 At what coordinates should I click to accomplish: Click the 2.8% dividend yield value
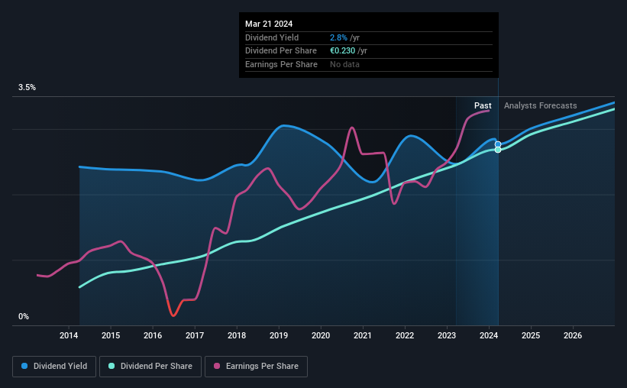338,37
